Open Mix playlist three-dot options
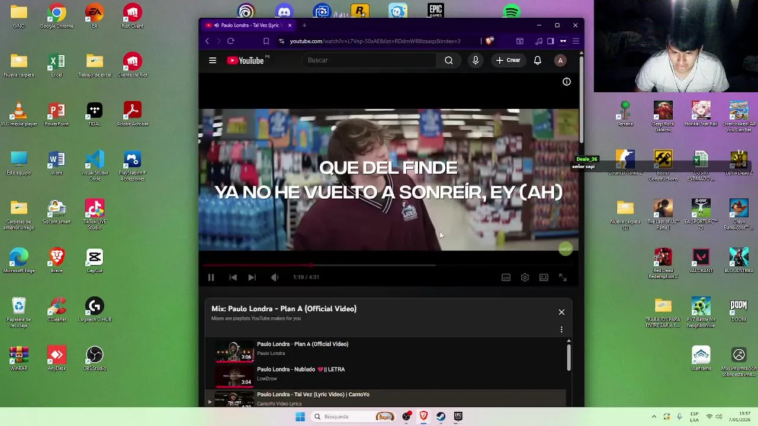This screenshot has width=758, height=426. click(x=561, y=330)
